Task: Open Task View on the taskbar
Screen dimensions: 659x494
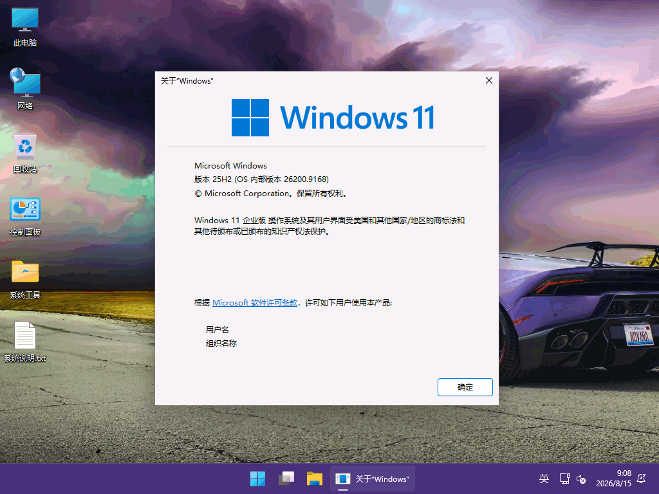Action: [x=286, y=479]
